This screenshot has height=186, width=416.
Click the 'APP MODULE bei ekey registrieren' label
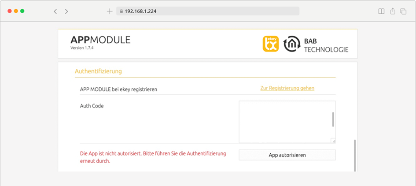(x=118, y=89)
